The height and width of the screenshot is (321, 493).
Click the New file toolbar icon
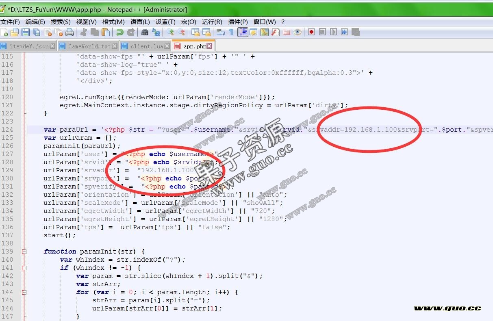pos(4,32)
